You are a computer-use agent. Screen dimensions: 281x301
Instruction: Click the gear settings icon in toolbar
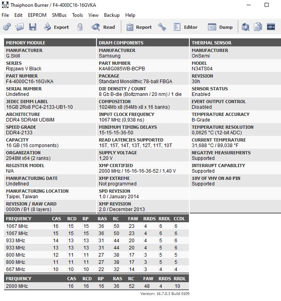(x=7, y=27)
